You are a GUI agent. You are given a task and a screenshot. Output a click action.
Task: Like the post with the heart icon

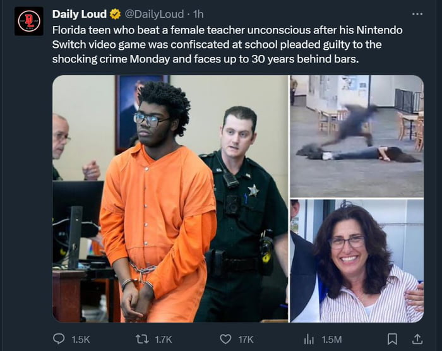coord(225,339)
